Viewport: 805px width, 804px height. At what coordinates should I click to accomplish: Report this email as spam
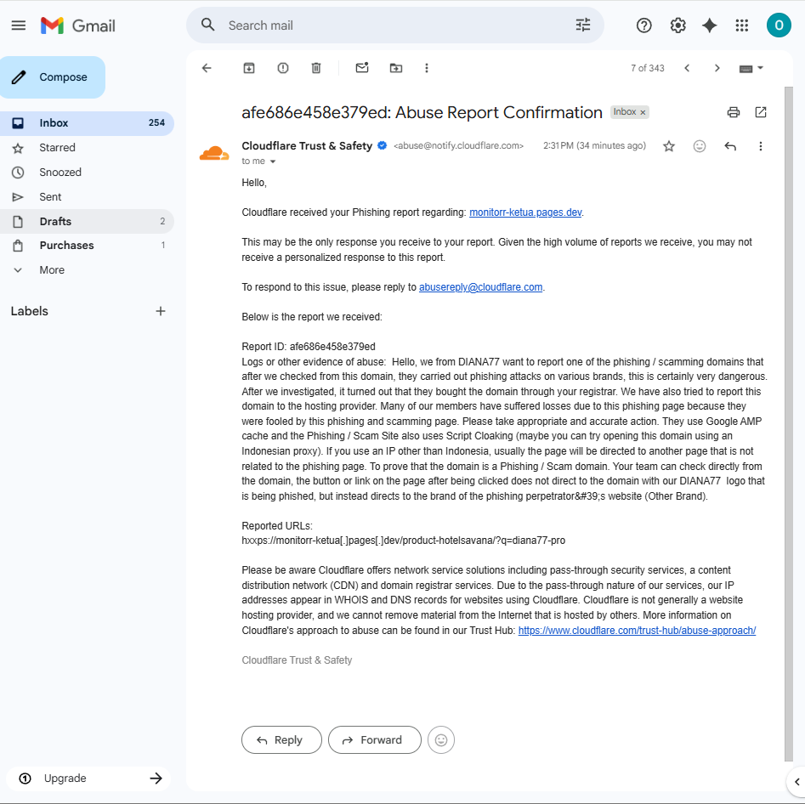[x=283, y=68]
